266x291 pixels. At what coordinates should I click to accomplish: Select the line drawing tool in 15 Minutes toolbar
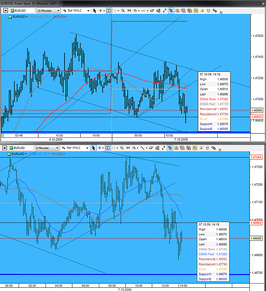tap(143, 11)
